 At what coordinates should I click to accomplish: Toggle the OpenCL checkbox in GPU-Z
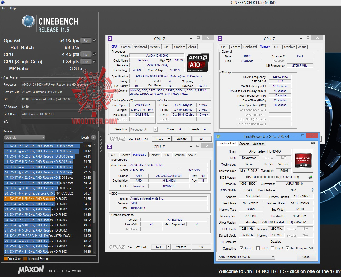241,248
